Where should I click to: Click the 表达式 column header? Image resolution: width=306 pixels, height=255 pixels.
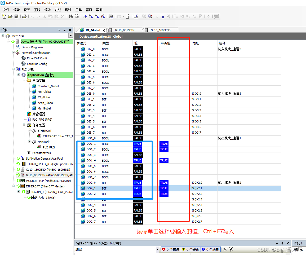pos(81,43)
